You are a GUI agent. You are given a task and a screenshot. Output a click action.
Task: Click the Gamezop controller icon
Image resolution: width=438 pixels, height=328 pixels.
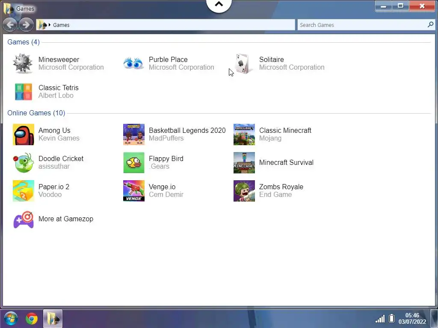pyautogui.click(x=24, y=220)
